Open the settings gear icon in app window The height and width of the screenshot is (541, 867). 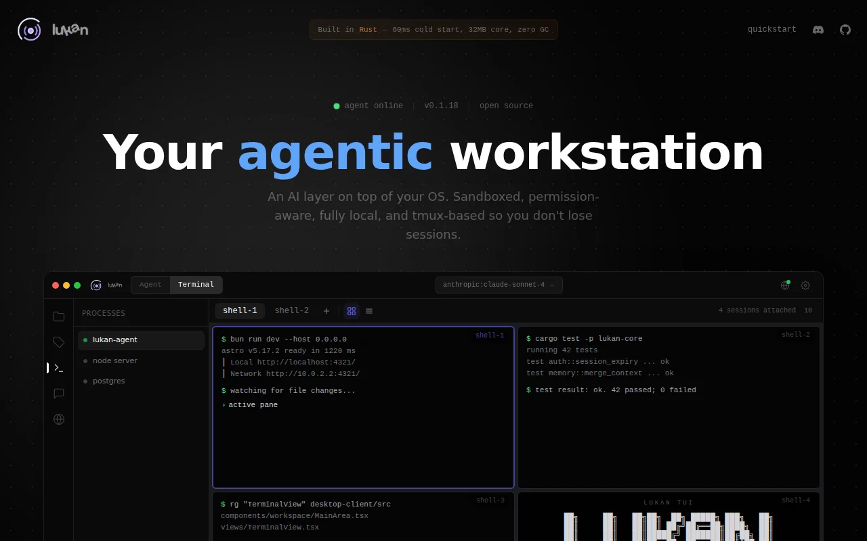(805, 285)
